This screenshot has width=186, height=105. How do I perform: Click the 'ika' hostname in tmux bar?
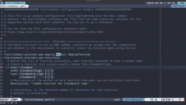[x=182, y=3]
